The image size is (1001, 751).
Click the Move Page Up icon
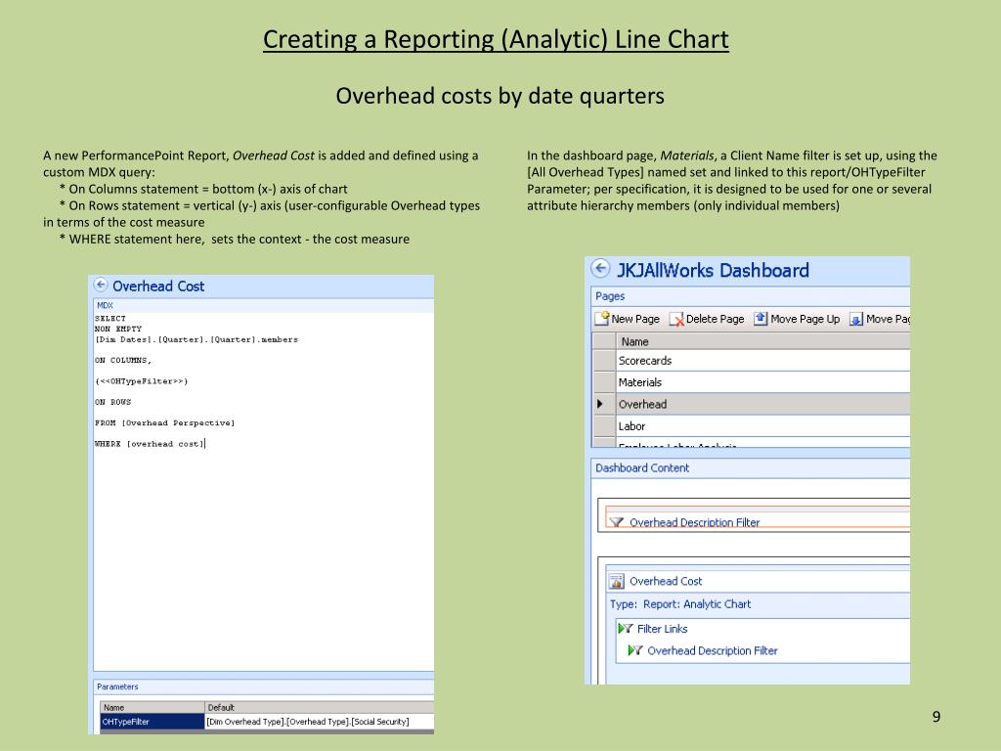pos(761,318)
